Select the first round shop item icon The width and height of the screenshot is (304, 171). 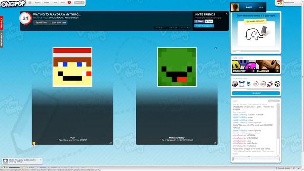tap(235, 84)
